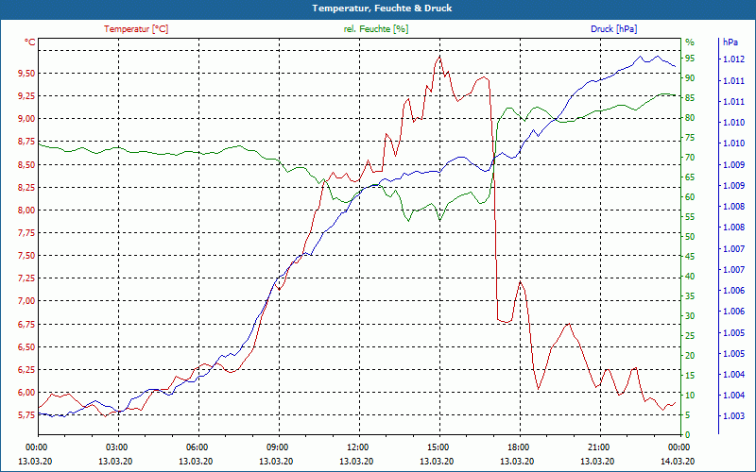Click the 70 value on the humidity axis

tap(690, 158)
